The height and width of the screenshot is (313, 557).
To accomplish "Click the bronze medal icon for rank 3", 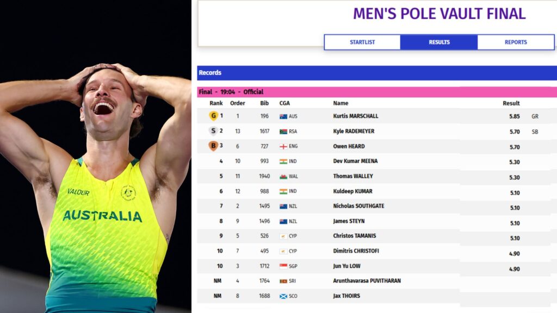I will tap(213, 146).
